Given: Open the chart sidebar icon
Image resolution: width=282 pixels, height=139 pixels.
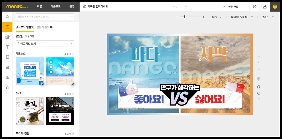Looking at the screenshot, I should pyautogui.click(x=7, y=67).
